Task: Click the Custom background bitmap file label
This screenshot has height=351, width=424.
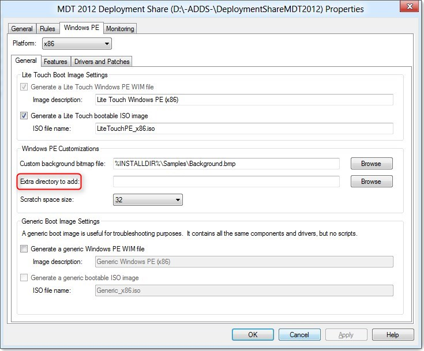Action: coord(62,164)
